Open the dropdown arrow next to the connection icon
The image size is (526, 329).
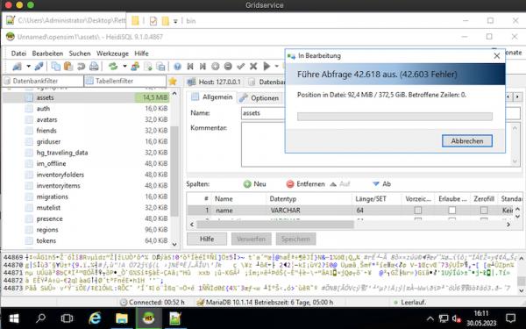coord(29,66)
